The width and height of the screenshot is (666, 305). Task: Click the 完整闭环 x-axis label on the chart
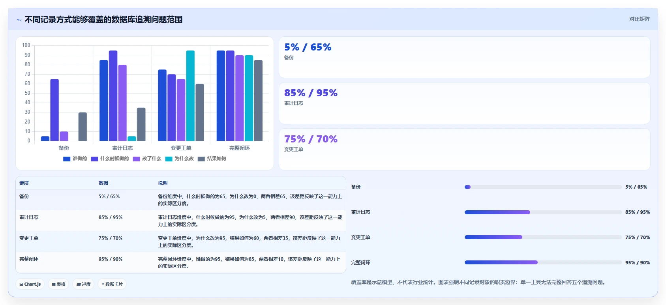pos(240,148)
